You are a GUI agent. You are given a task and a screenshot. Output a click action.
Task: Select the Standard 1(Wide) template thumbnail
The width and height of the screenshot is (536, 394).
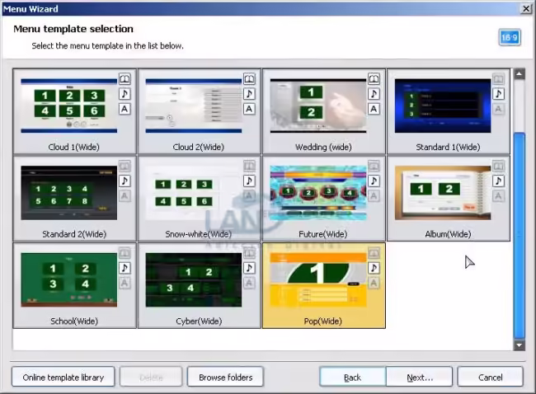tap(443, 106)
